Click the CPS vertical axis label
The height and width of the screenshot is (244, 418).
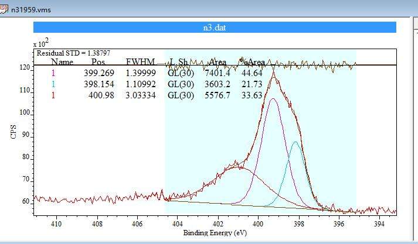13,132
